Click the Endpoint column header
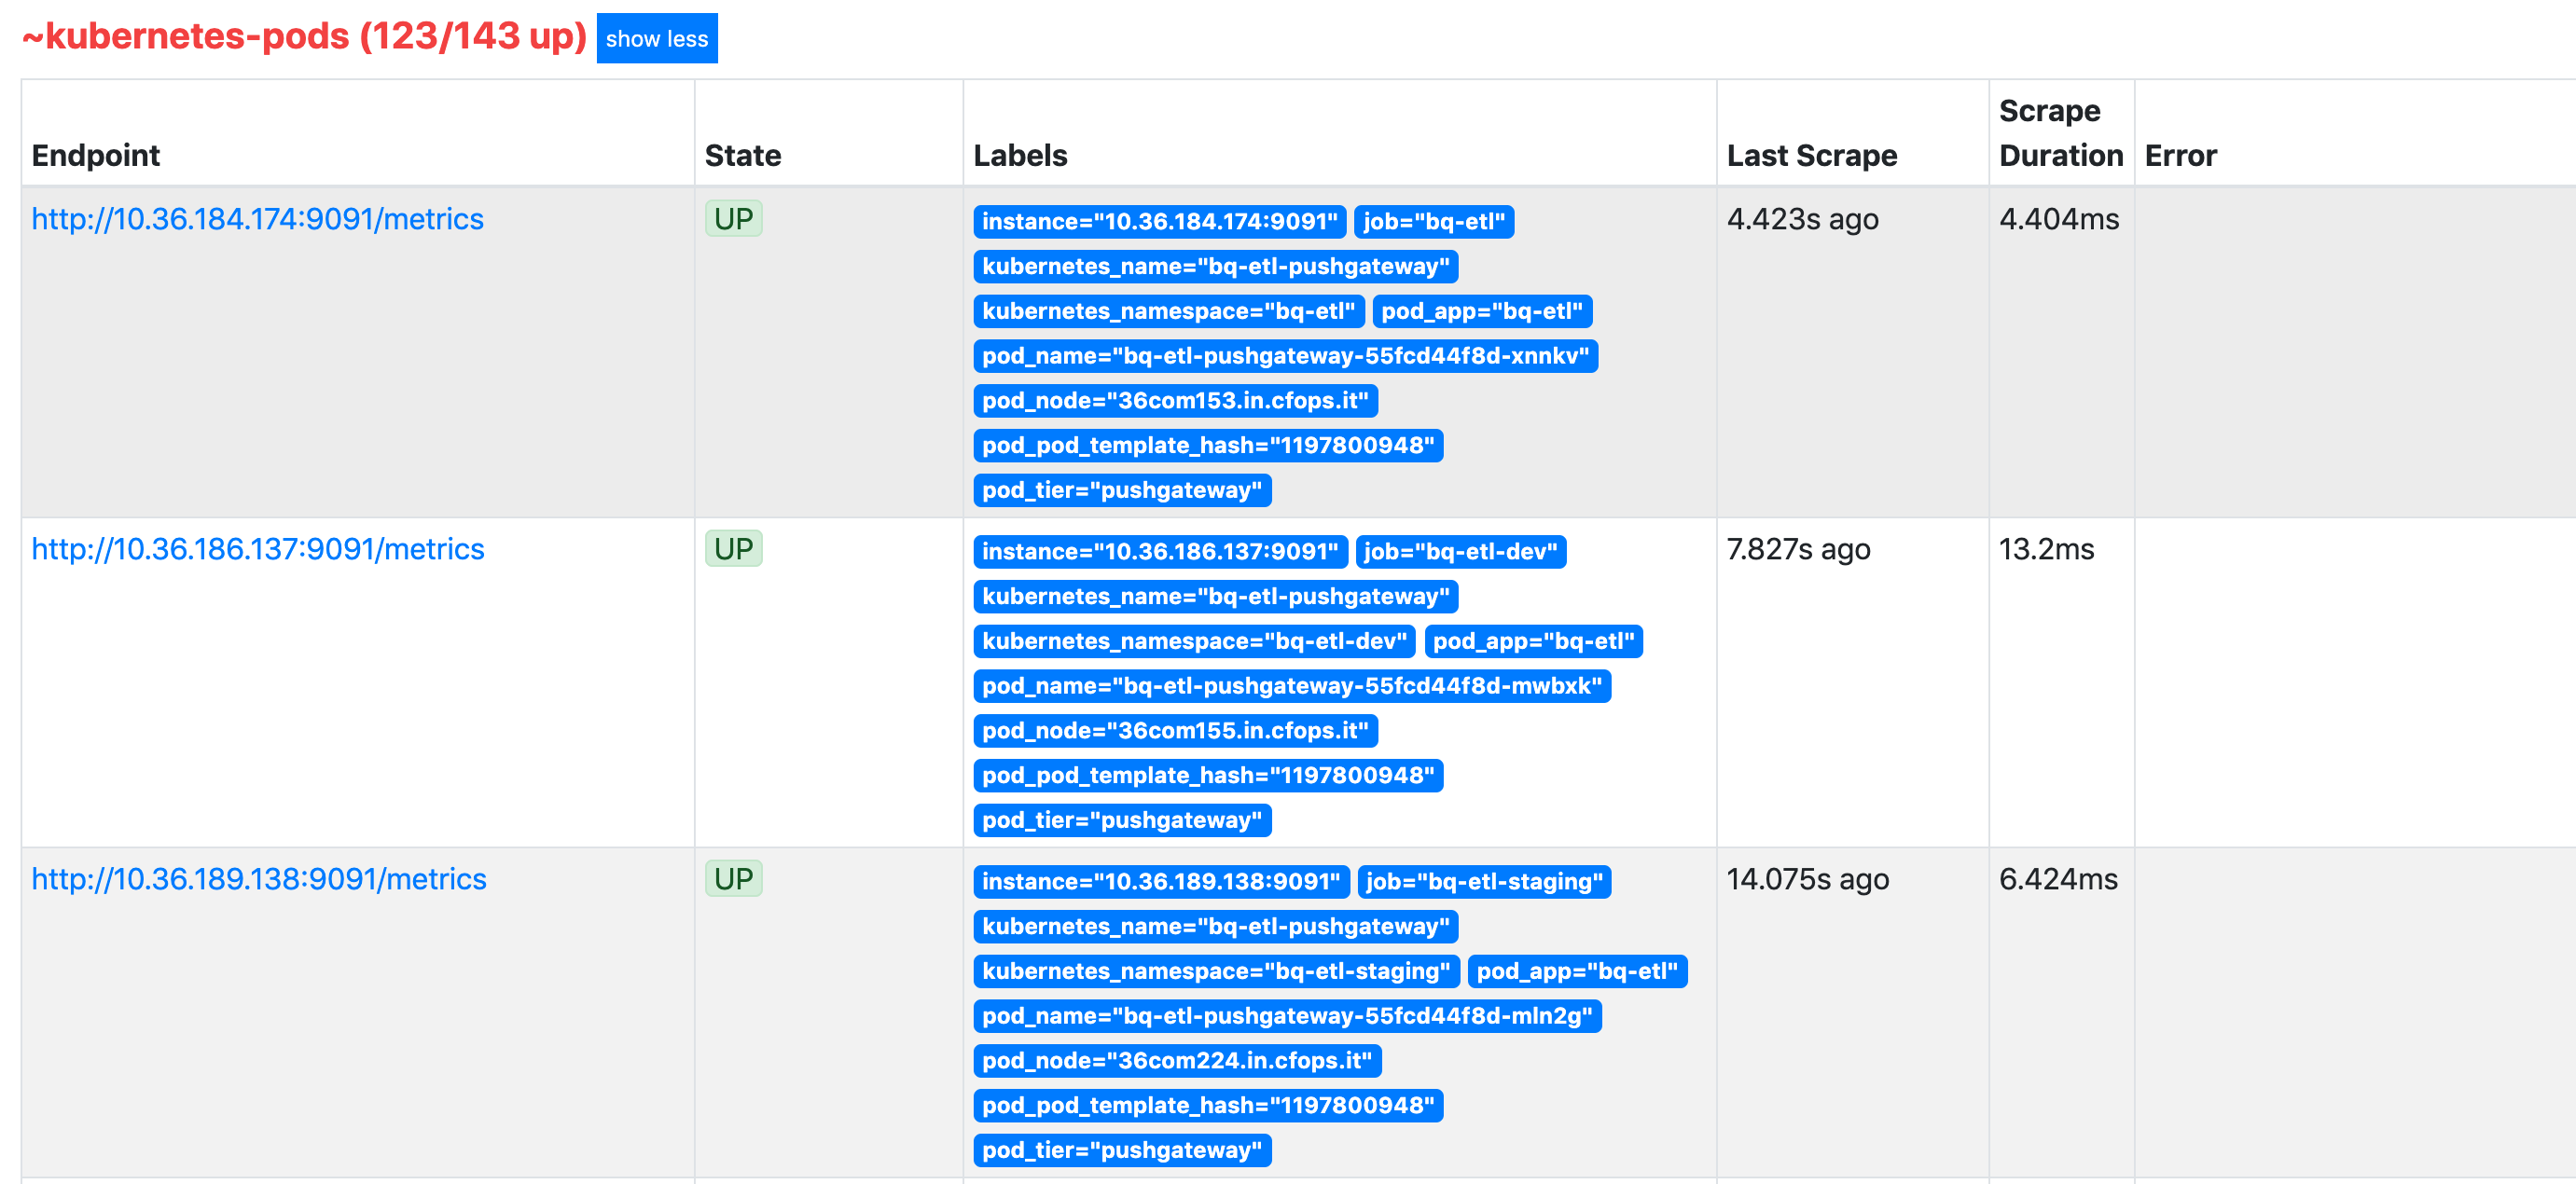2576x1184 pixels. 96,156
